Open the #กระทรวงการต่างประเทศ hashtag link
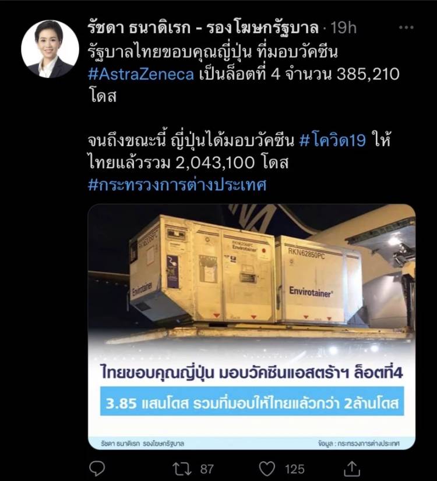437x481 pixels. [177, 185]
